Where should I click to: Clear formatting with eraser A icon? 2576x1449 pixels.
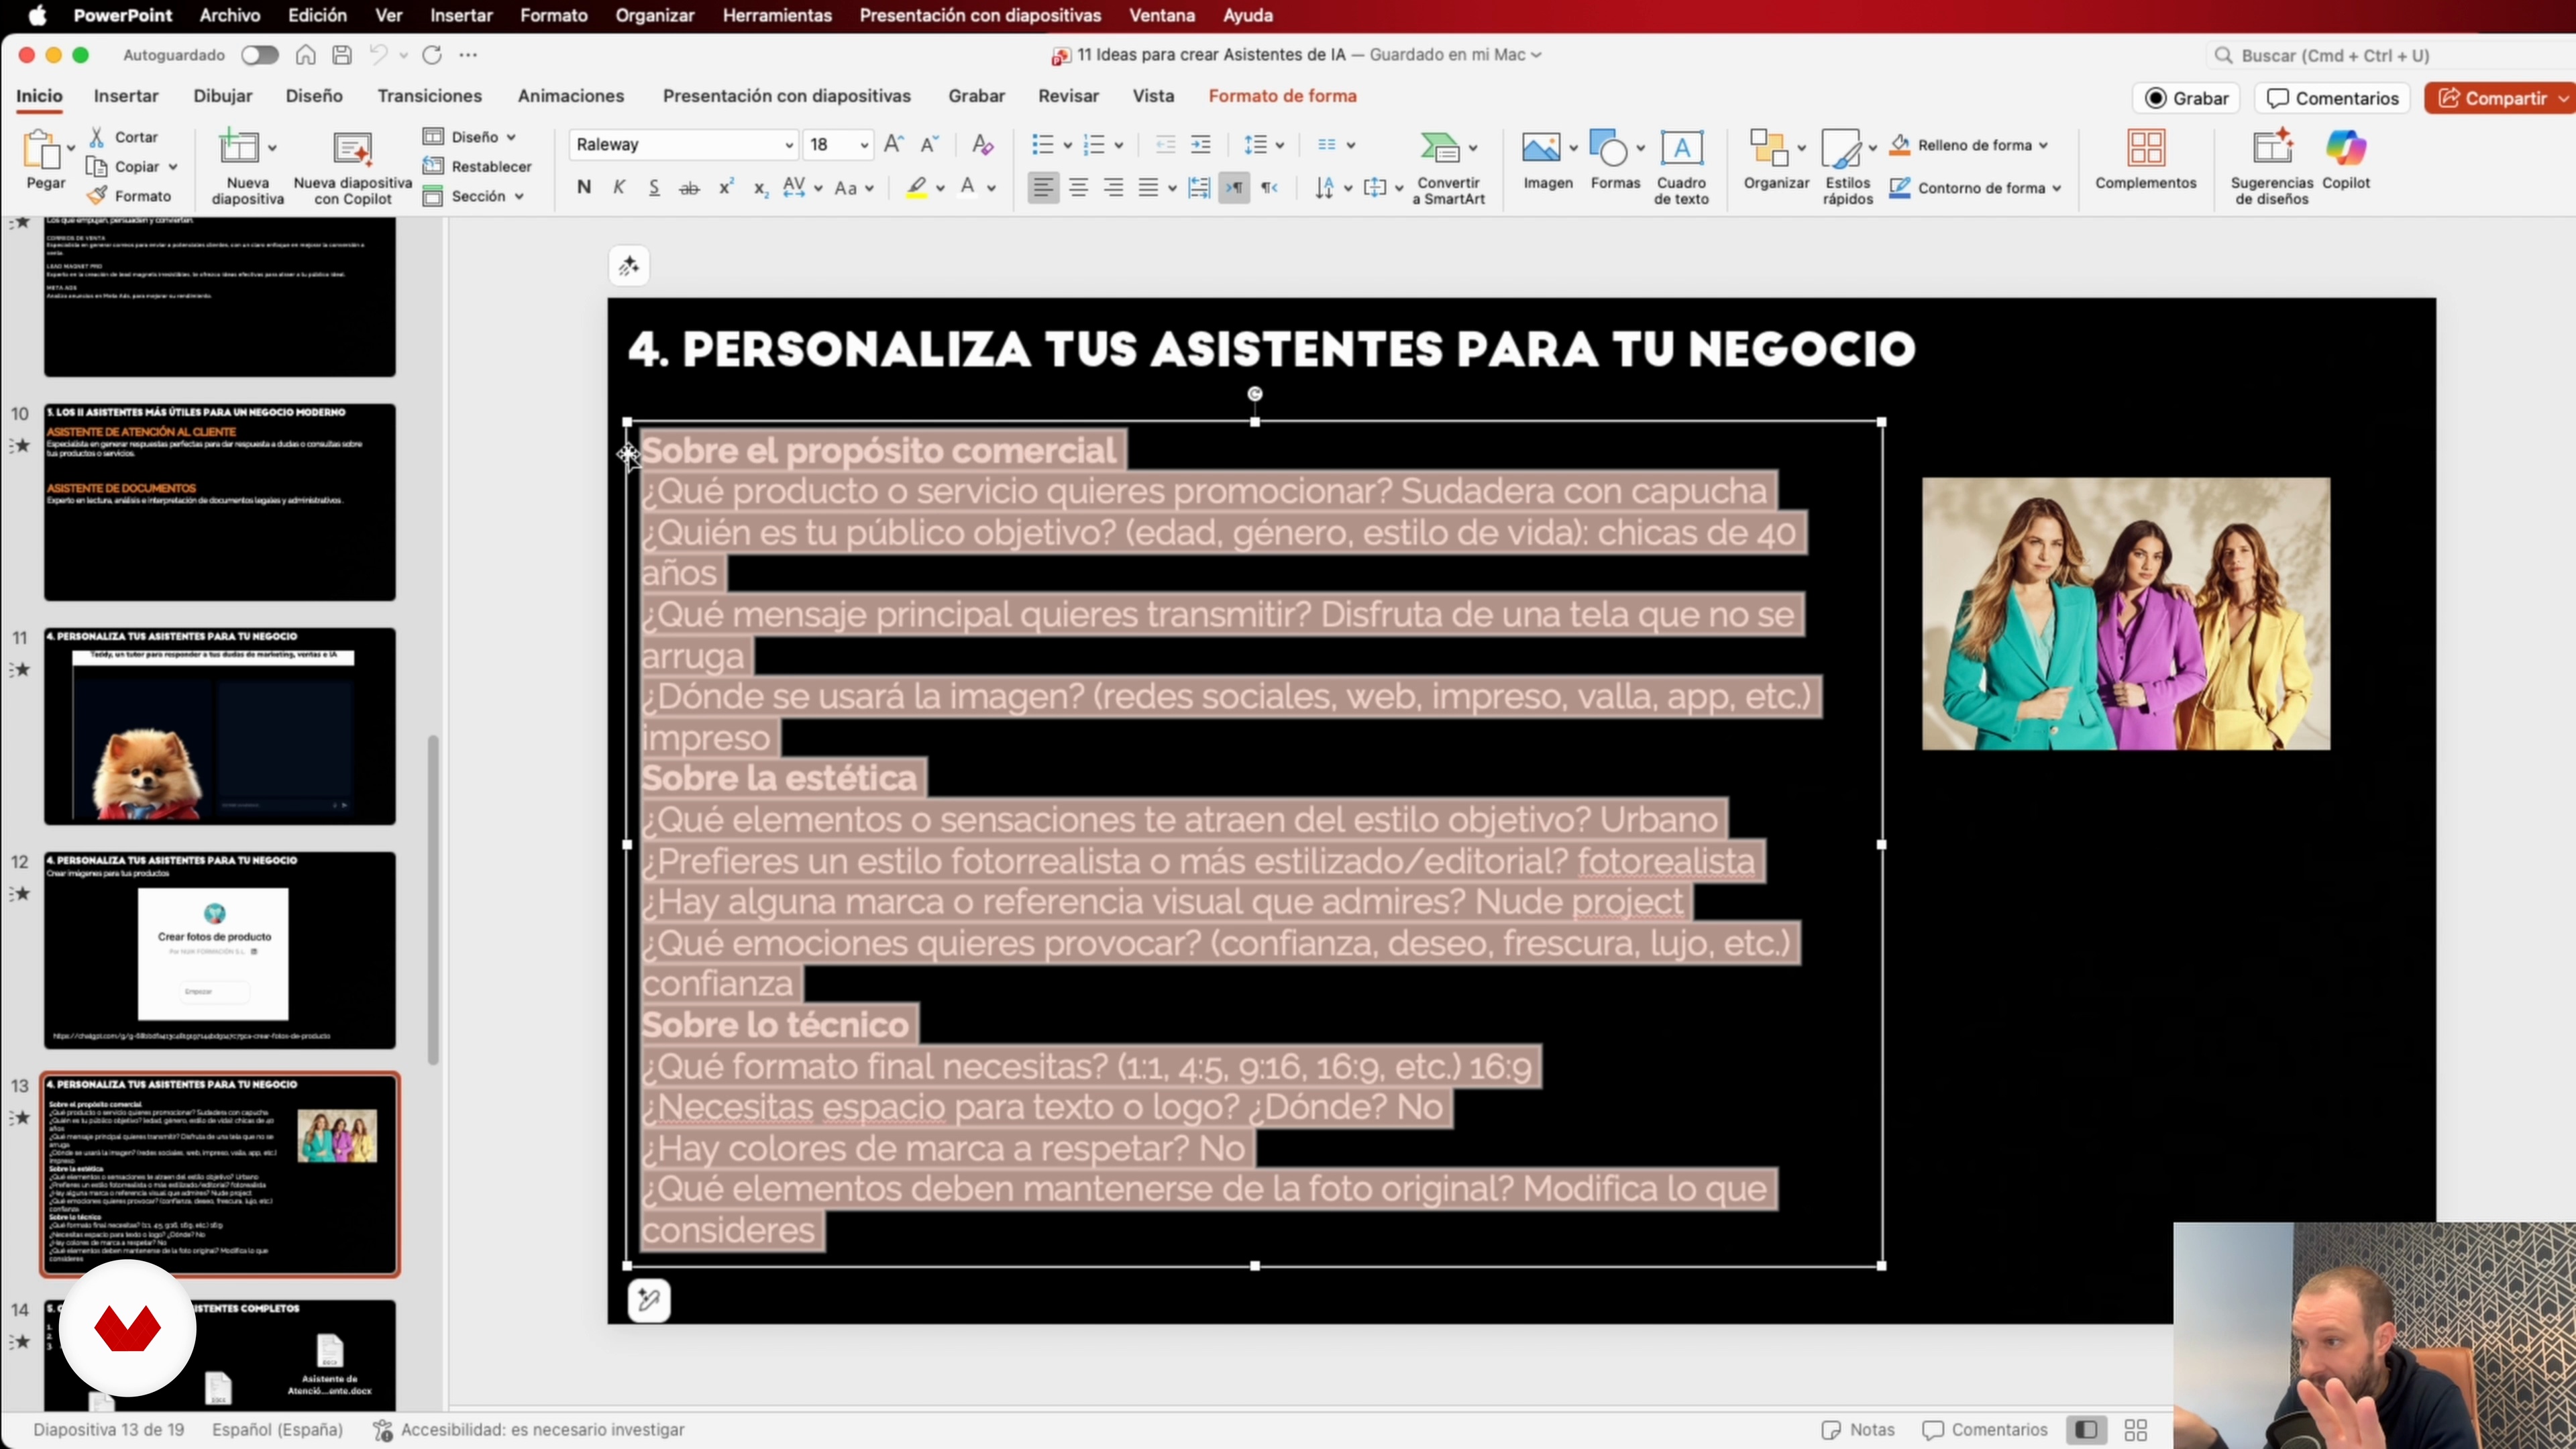pyautogui.click(x=982, y=144)
